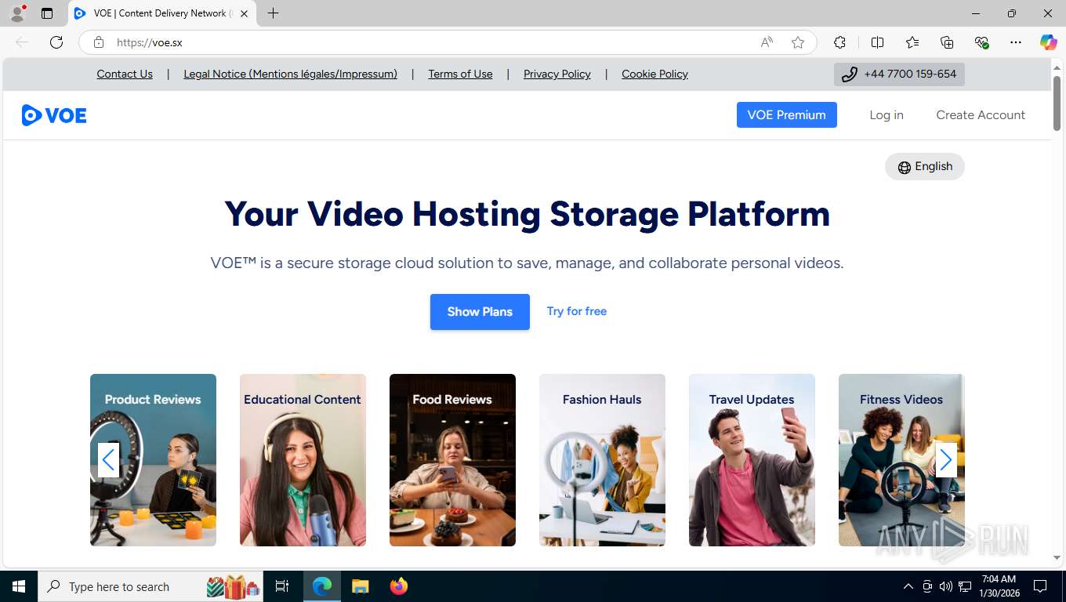View site information lock icon
This screenshot has height=602, width=1066.
[x=99, y=42]
